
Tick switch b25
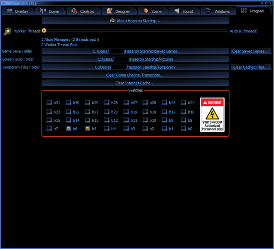click(164, 102)
